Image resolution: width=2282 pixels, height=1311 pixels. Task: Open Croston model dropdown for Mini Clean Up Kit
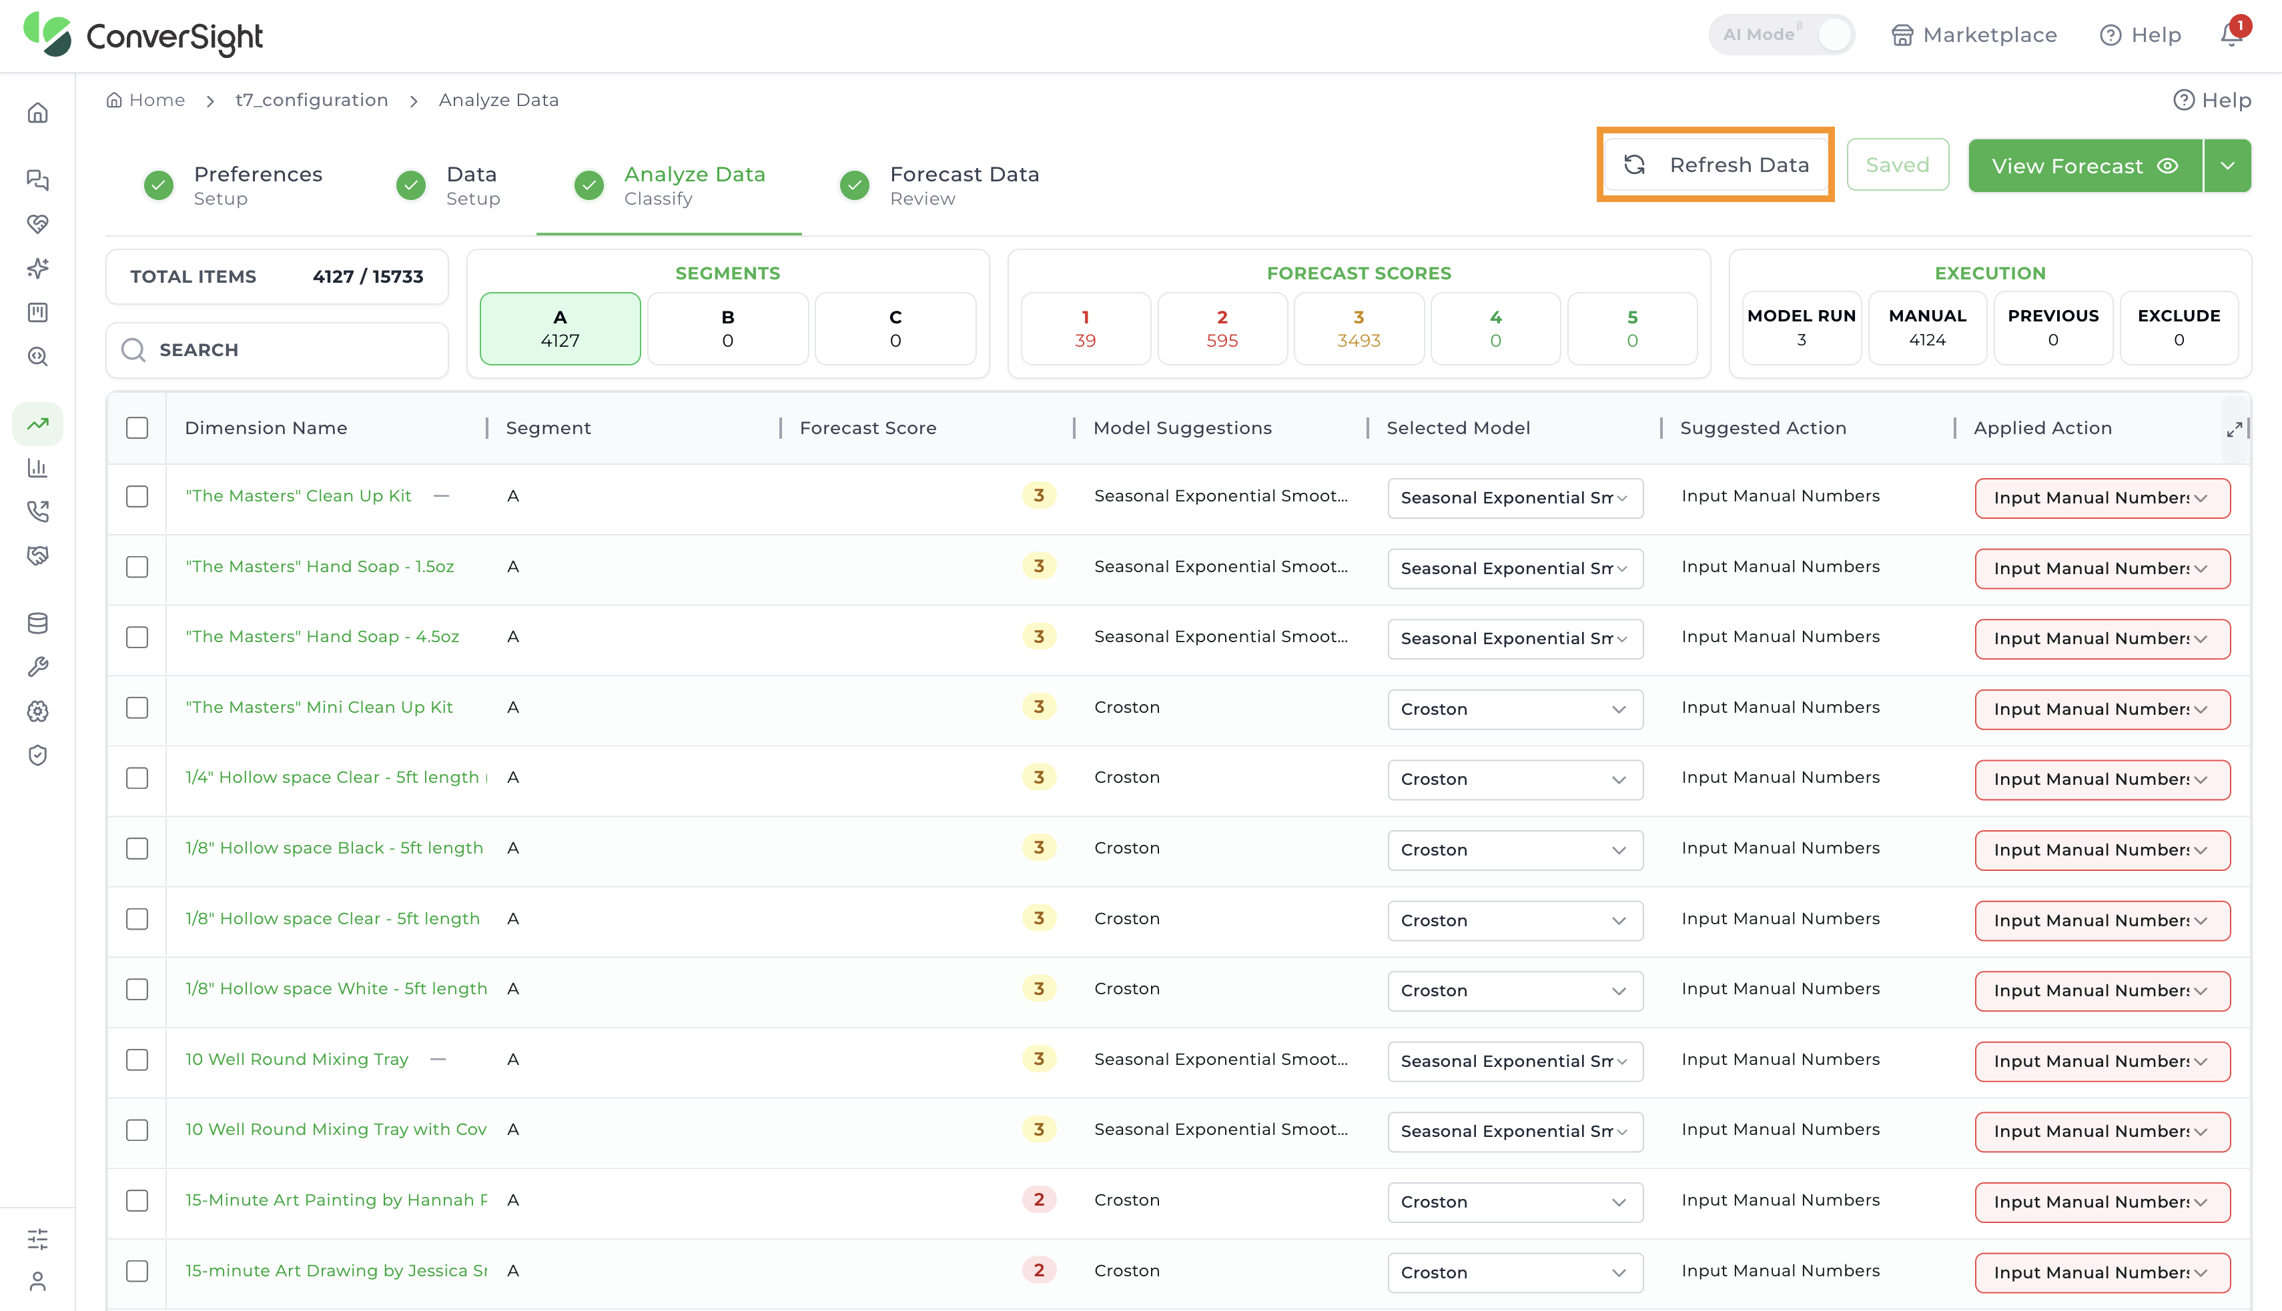1515,710
